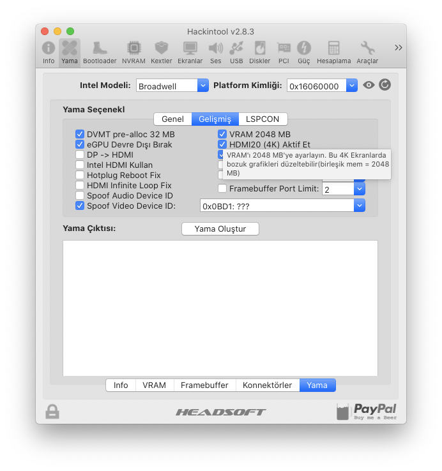442x471 pixels.
Task: Open the Hesaplama calculator section
Action: (x=333, y=52)
